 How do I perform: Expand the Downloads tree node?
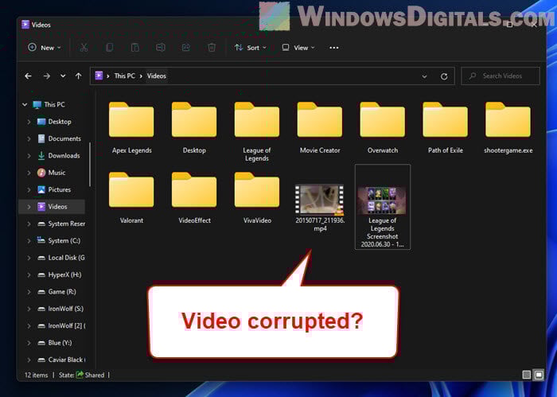click(x=29, y=155)
